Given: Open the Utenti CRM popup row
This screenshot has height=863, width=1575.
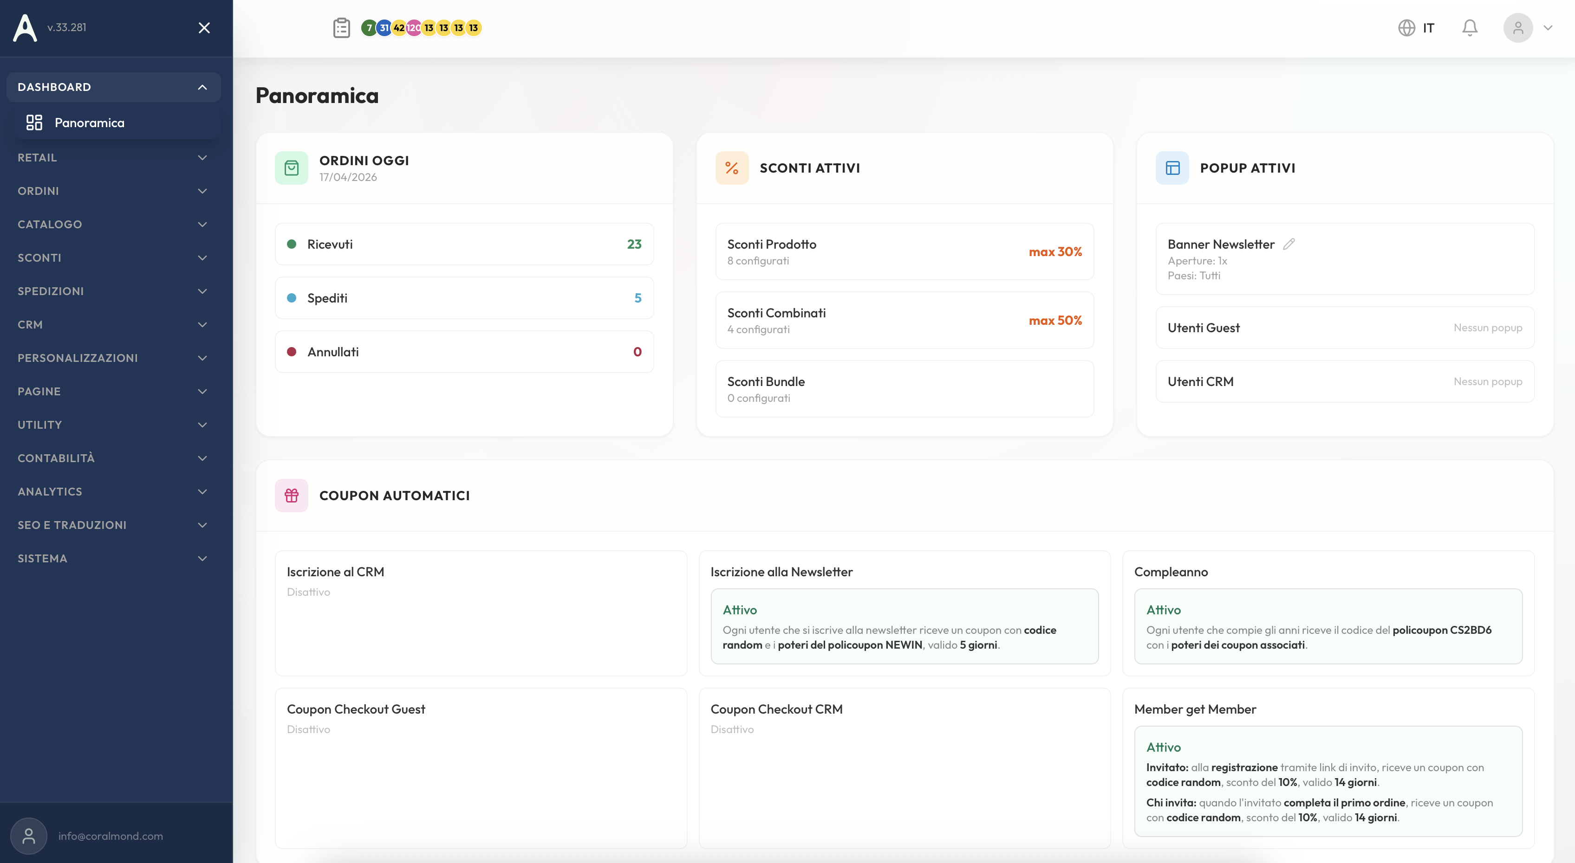Looking at the screenshot, I should (x=1345, y=381).
